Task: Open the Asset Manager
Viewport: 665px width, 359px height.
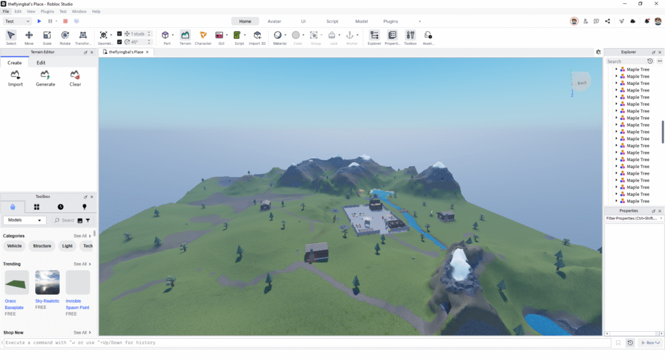Action: (x=428, y=38)
